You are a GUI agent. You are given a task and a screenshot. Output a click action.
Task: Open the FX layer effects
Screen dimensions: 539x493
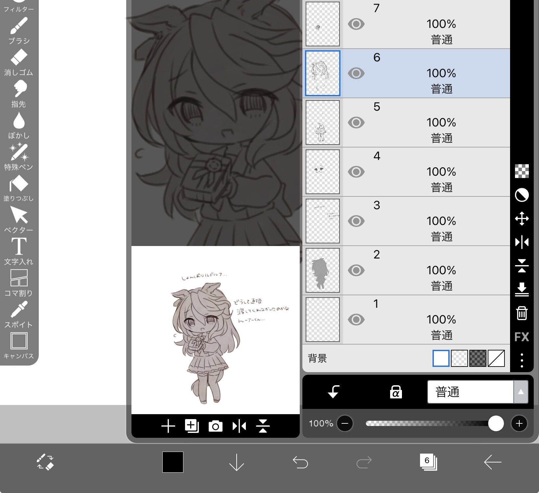pyautogui.click(x=522, y=337)
